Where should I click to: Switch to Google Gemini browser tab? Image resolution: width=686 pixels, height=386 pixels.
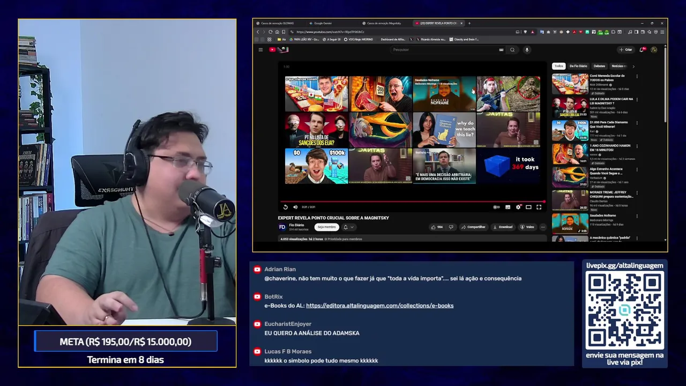coord(323,23)
